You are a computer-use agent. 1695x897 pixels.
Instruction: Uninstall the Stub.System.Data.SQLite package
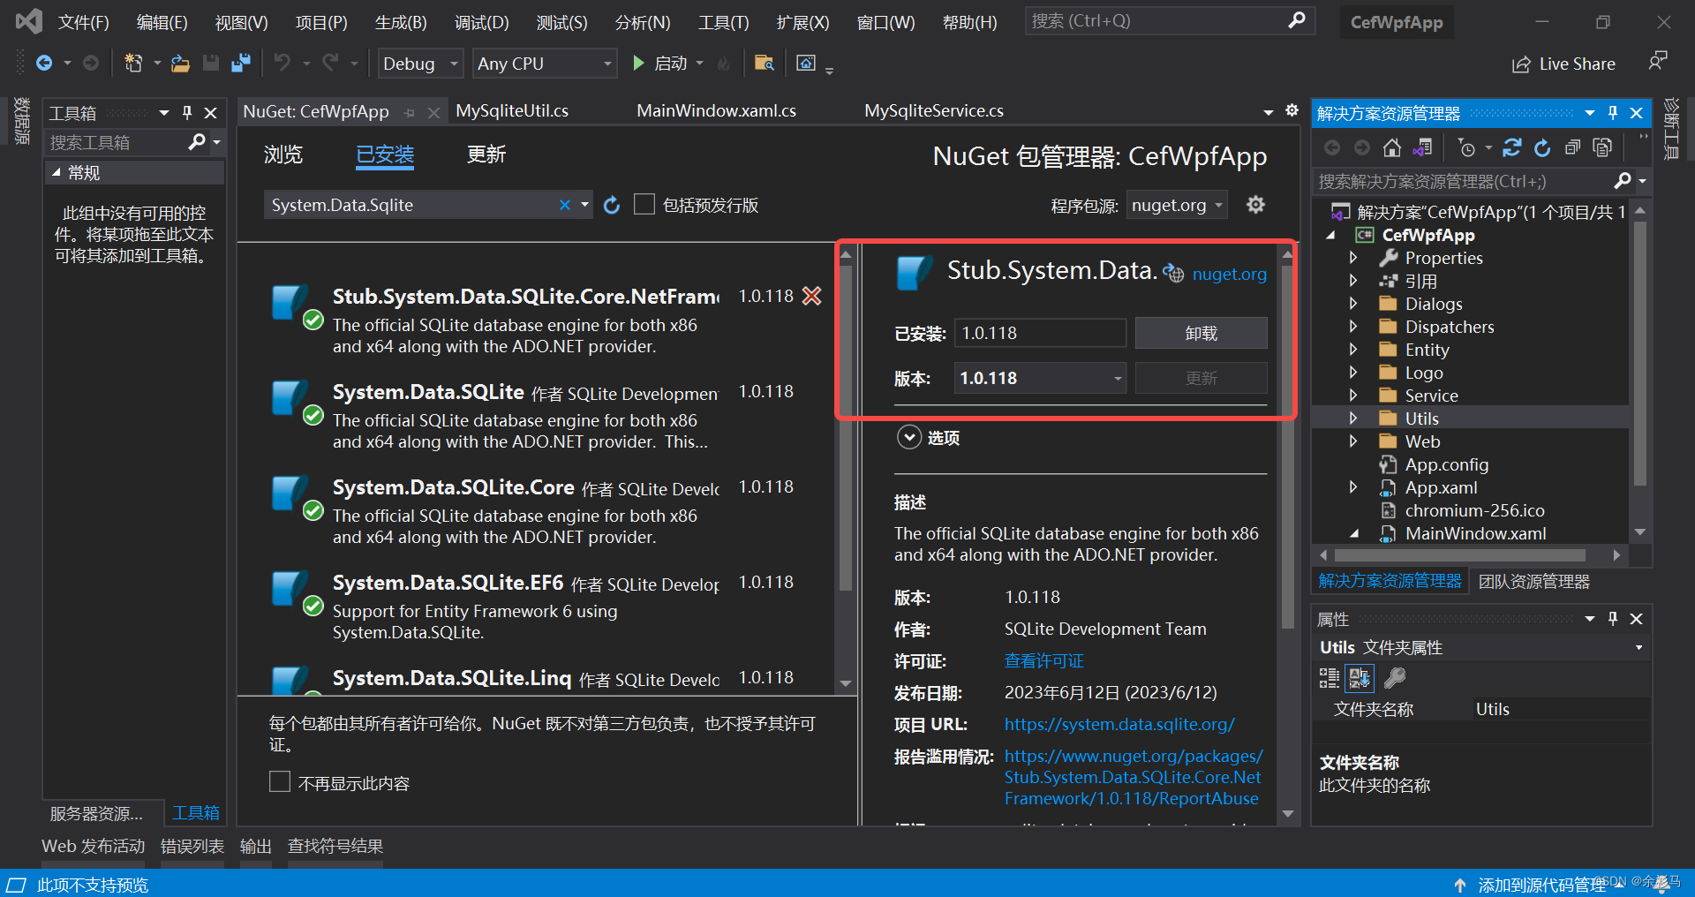(1200, 333)
